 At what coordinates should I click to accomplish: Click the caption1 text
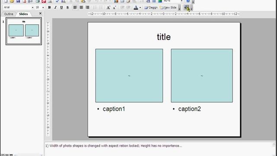pyautogui.click(x=114, y=109)
